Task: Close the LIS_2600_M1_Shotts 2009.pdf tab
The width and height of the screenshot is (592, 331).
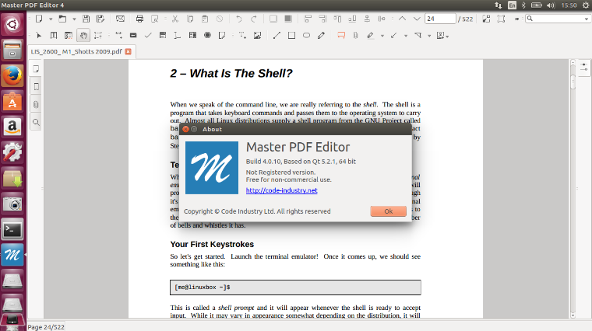Action: point(129,51)
